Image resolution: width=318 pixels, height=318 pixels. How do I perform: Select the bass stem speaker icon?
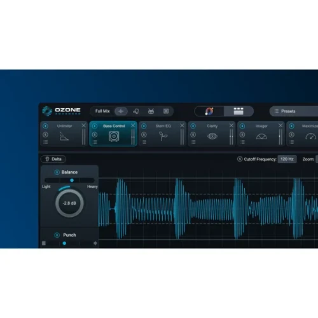166,111
